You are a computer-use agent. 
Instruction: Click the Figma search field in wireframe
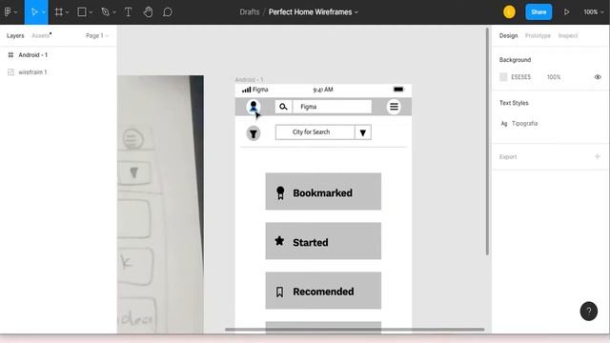click(x=333, y=107)
